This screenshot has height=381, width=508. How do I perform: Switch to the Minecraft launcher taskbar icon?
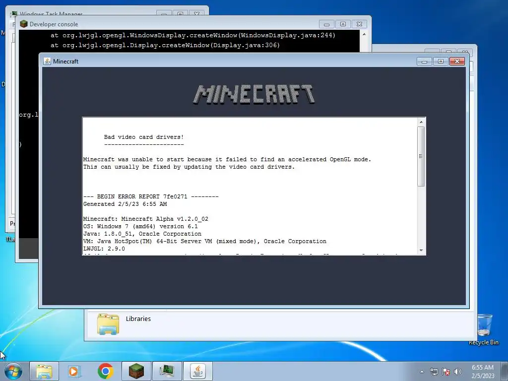pyautogui.click(x=136, y=371)
